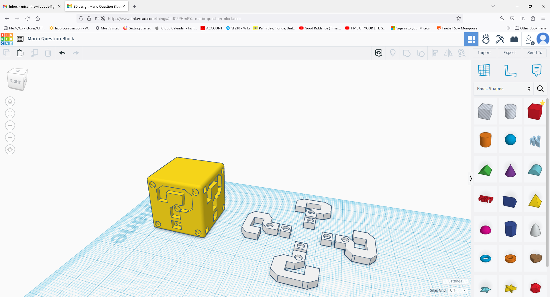Toggle orthographic view in the left sidebar
The width and height of the screenshot is (550, 297).
pos(10,149)
